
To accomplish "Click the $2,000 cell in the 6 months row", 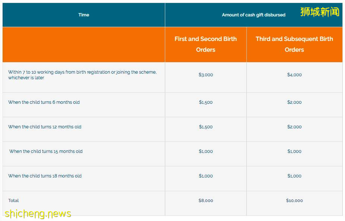I will pos(294,102).
